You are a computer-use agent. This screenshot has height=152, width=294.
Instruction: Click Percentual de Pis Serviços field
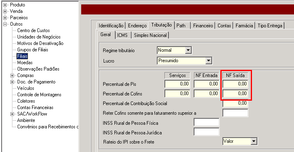(x=177, y=84)
